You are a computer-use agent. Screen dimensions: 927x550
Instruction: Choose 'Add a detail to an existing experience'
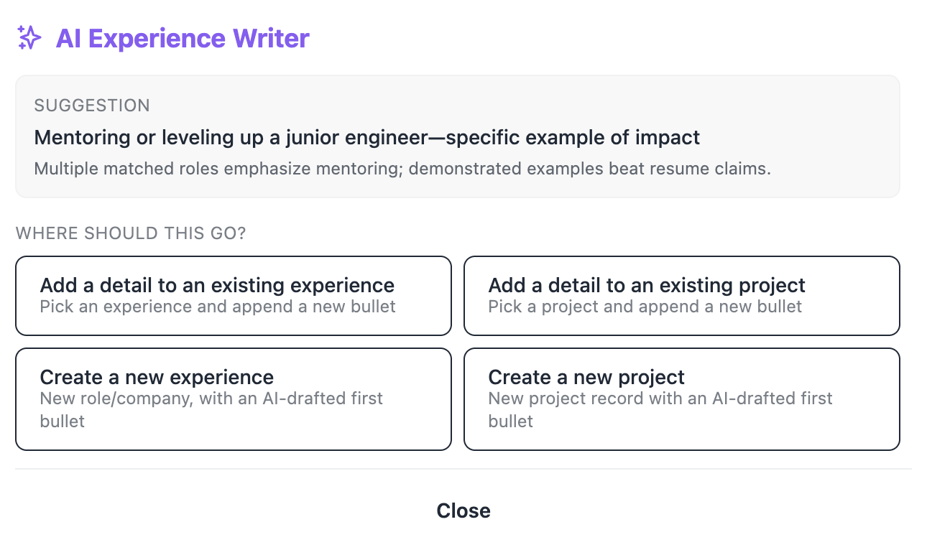tap(234, 296)
